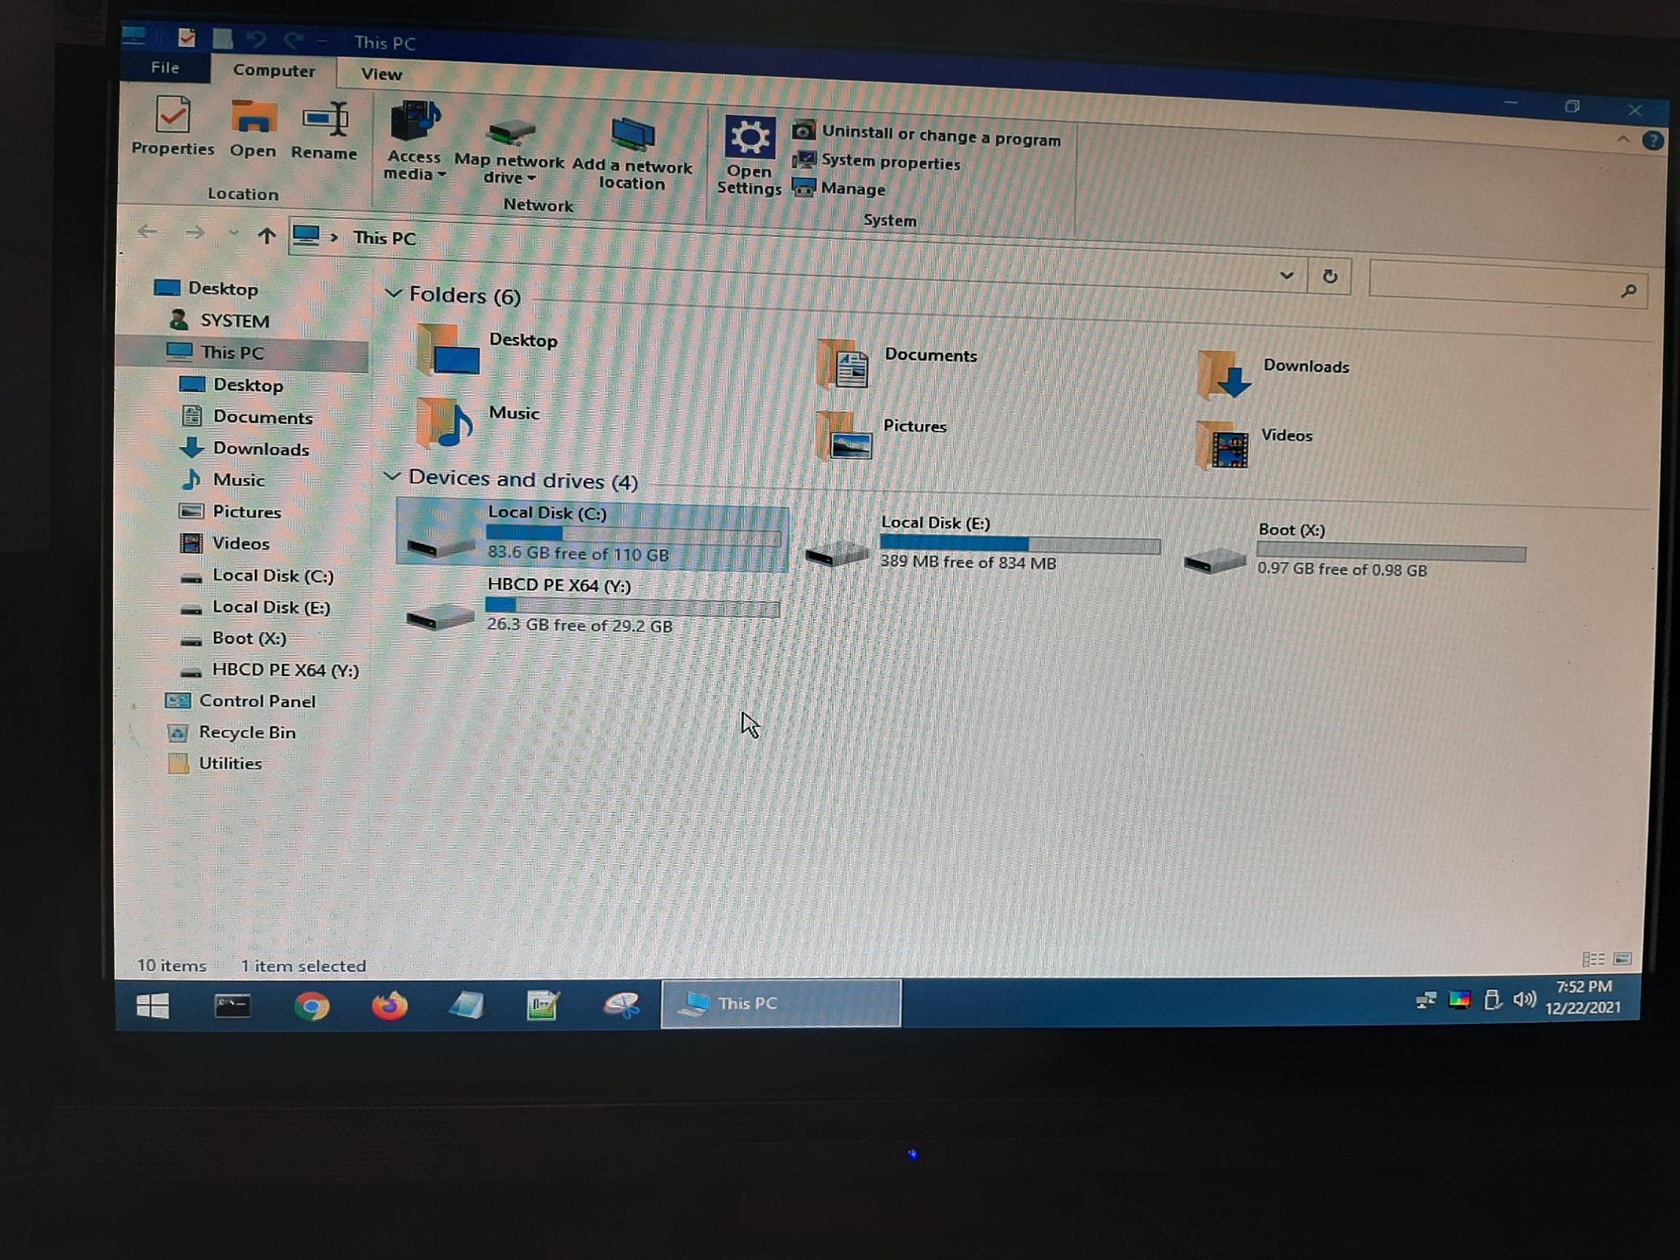Screen dimensions: 1680x1260
Task: Click Add a network location
Action: point(632,154)
